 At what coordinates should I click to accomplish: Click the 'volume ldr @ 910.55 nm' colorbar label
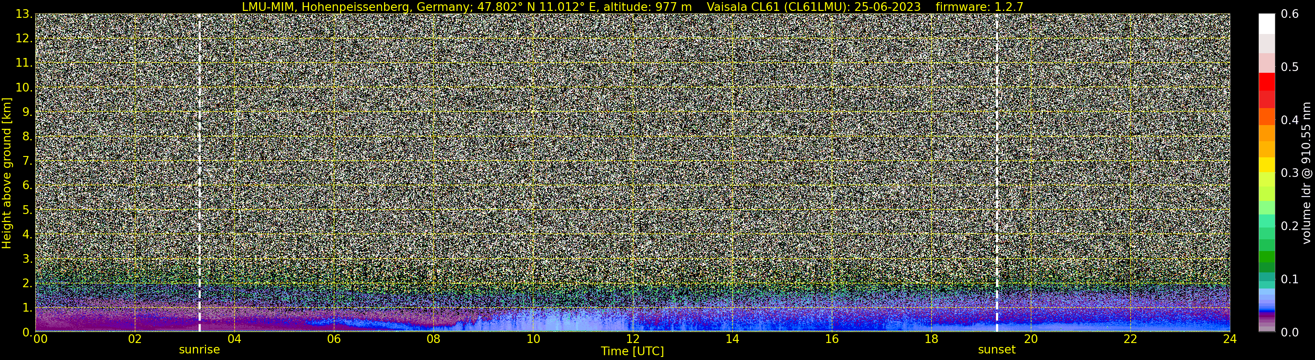click(1306, 173)
